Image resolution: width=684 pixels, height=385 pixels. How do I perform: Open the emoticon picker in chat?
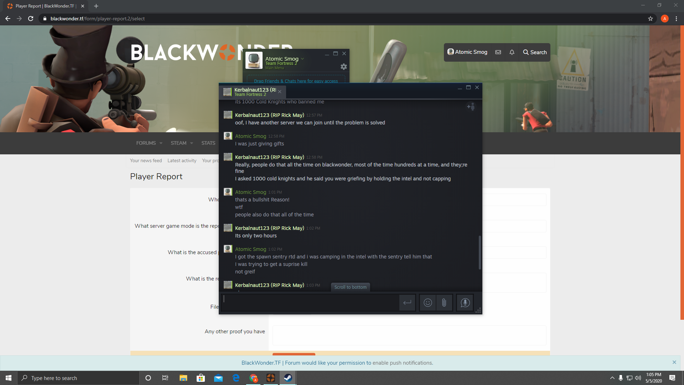click(x=428, y=303)
